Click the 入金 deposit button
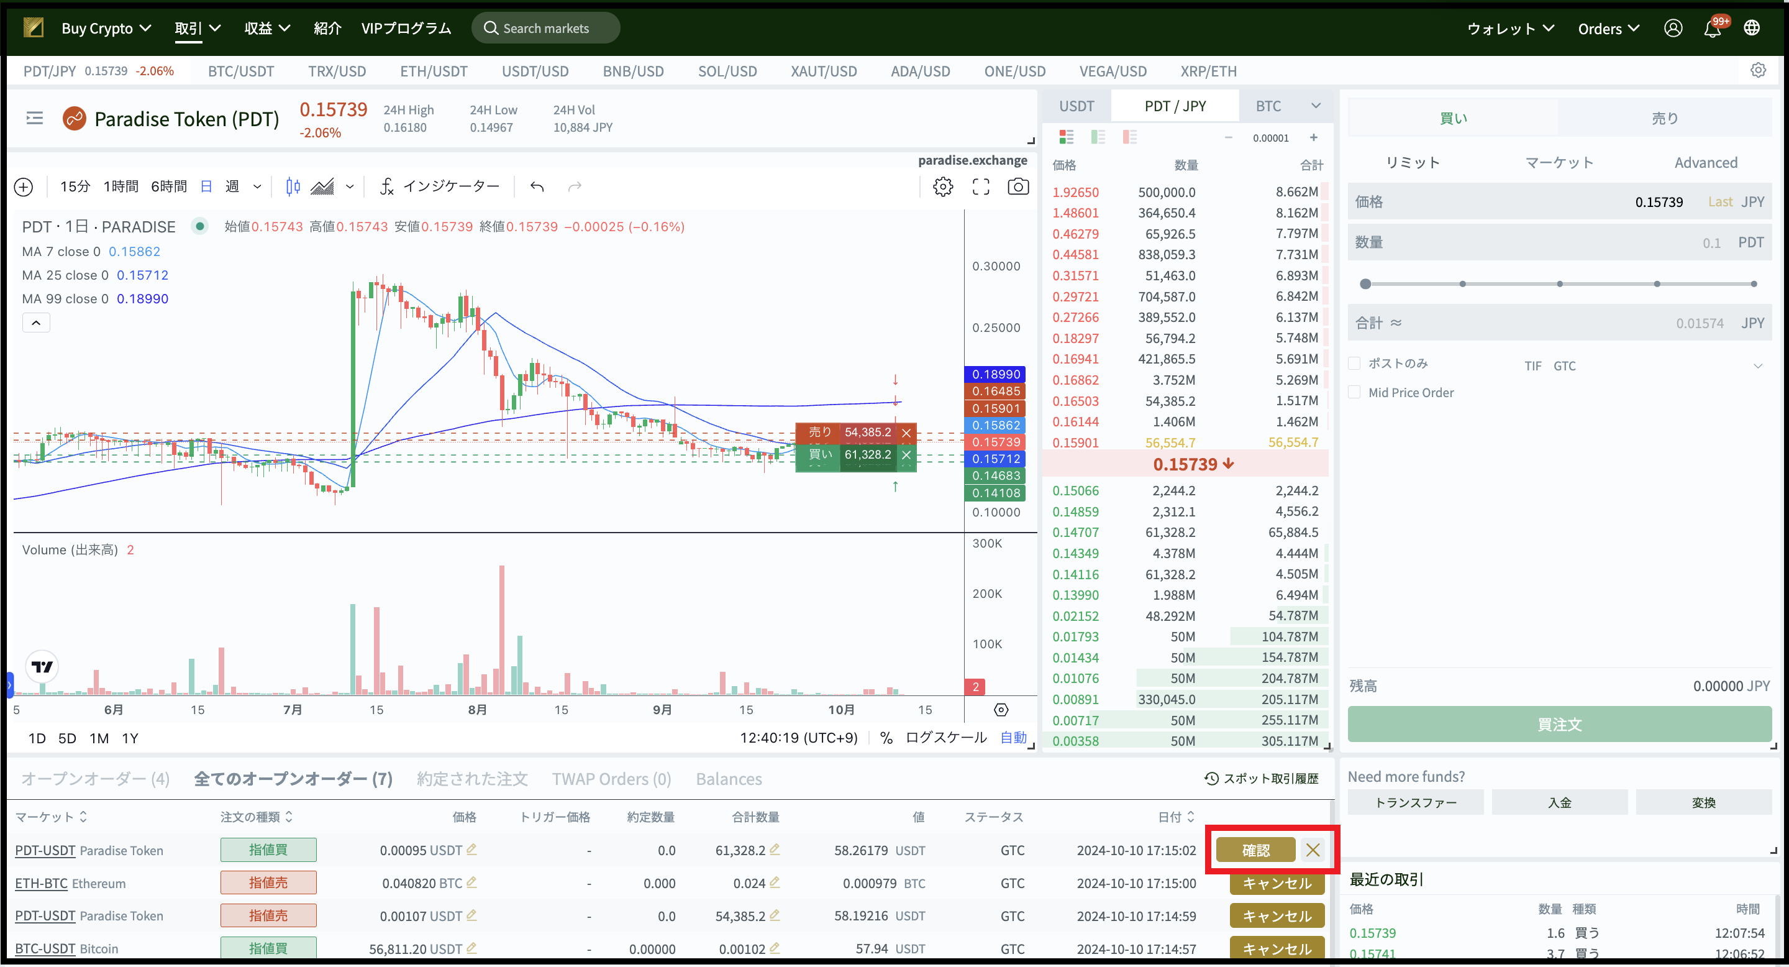 [1559, 802]
